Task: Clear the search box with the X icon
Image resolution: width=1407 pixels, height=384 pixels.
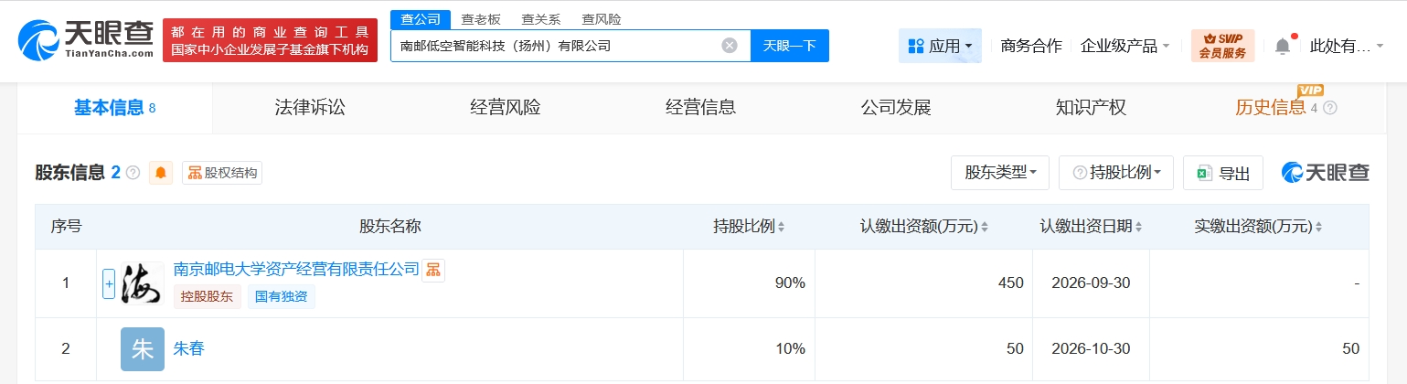Action: click(x=729, y=46)
